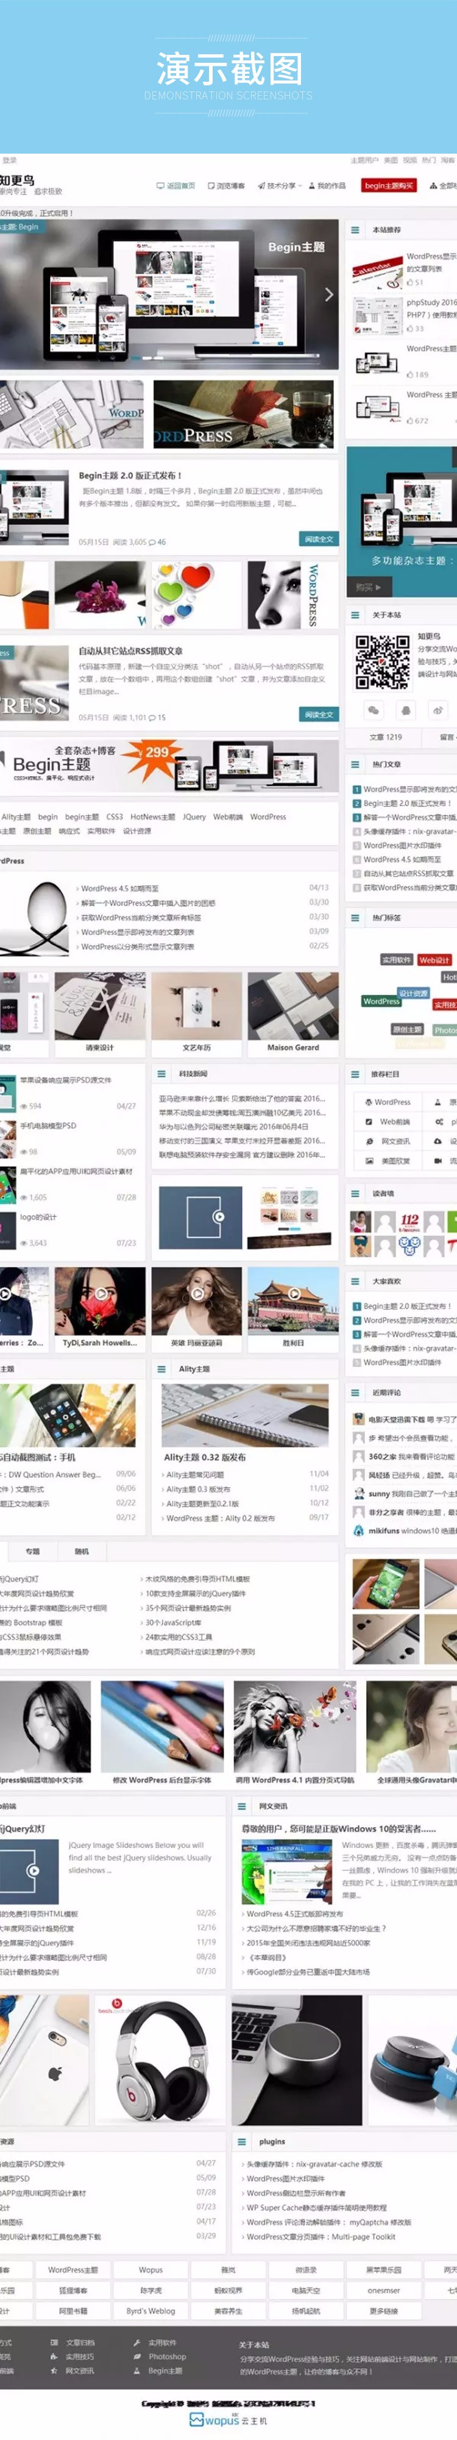Select the JQuery tag link
This screenshot has height=2440, width=457.
pyautogui.click(x=195, y=816)
